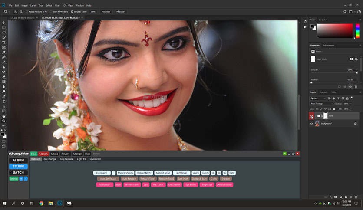This screenshot has height=210, width=363.
Task: Open File Explorer from the taskbar
Action: (x=50, y=203)
